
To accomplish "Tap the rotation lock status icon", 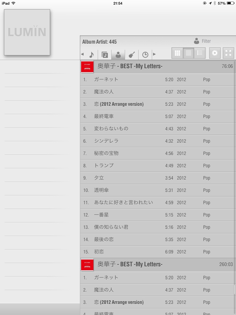I will [205, 3].
